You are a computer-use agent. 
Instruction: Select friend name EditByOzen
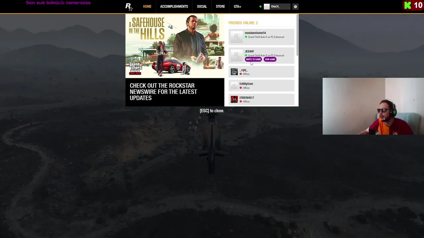tap(246, 84)
